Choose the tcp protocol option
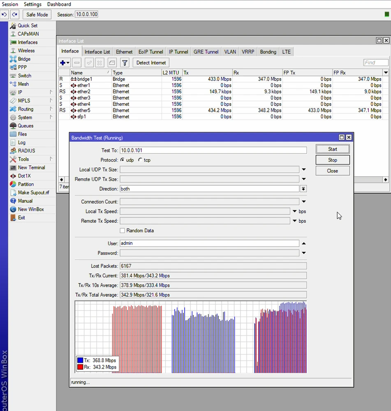Viewport: 391px width, 411px height. 140,160
